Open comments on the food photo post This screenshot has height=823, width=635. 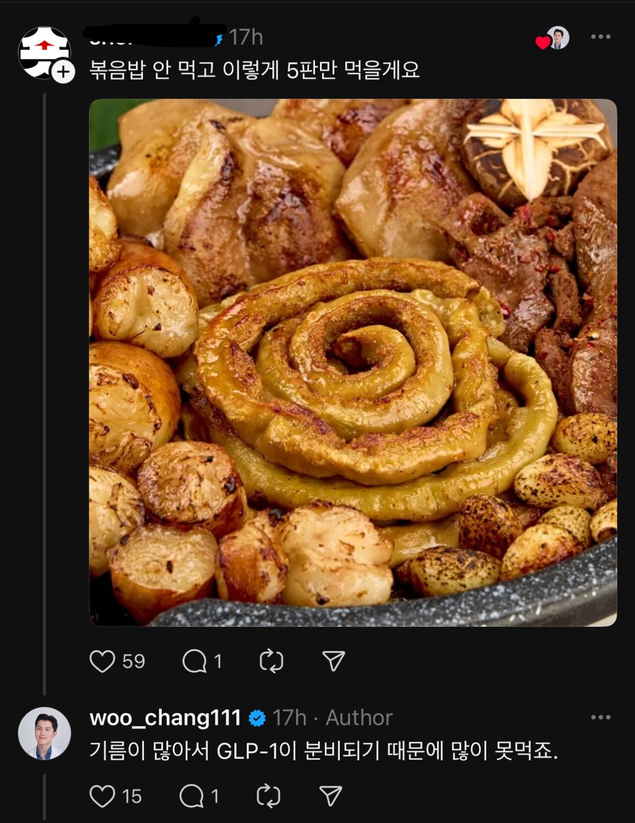pyautogui.click(x=194, y=661)
